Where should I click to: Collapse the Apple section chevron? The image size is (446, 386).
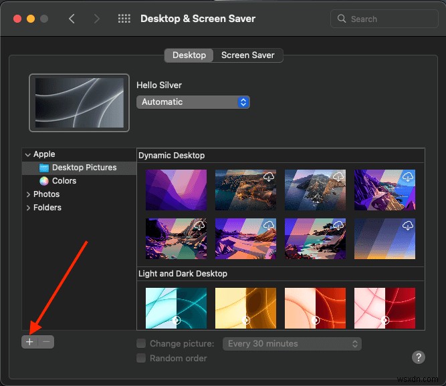(x=28, y=154)
